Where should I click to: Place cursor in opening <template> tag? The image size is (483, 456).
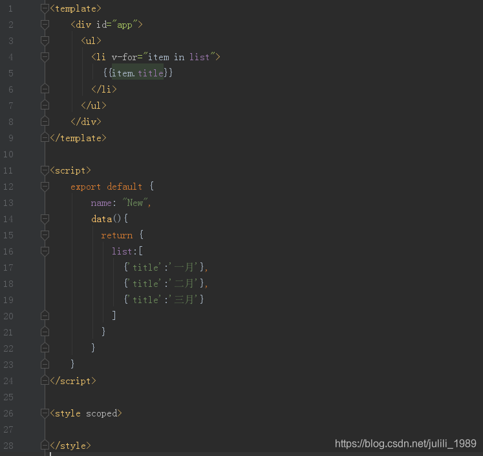pos(76,8)
